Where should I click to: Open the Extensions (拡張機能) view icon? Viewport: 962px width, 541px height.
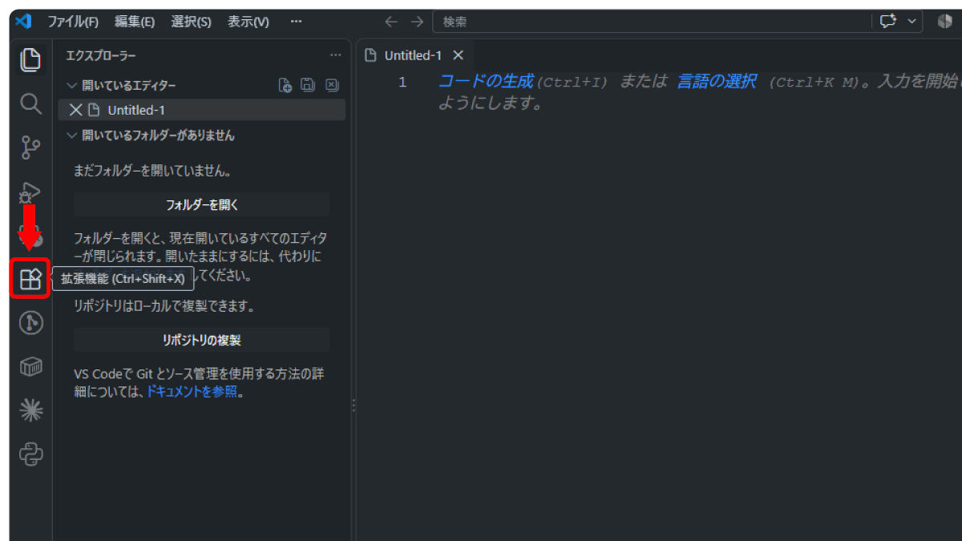30,279
